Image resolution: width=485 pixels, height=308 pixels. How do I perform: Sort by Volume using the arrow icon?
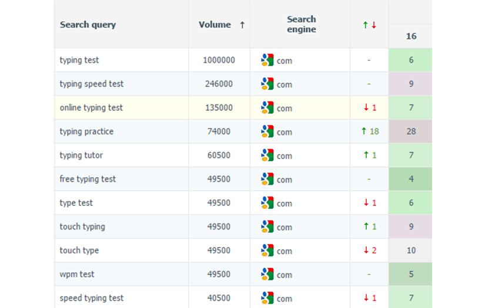[242, 25]
